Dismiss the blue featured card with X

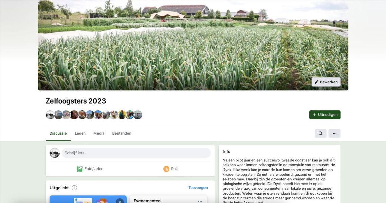(120, 201)
